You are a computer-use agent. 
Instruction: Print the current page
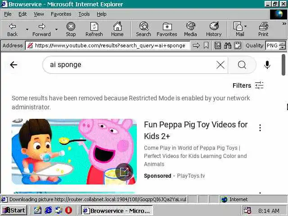coord(263,29)
